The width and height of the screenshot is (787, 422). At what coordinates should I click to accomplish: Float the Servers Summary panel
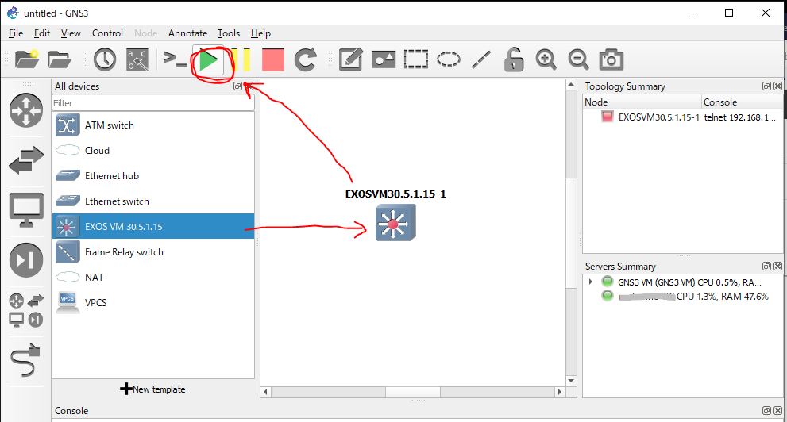point(766,267)
